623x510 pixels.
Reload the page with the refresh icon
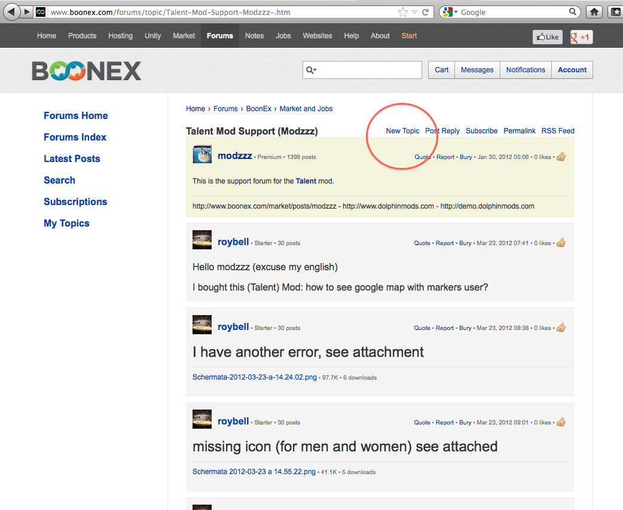[426, 12]
